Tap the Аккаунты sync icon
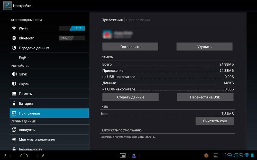Viewport: 257px width, 160px height. pyautogui.click(x=14, y=130)
